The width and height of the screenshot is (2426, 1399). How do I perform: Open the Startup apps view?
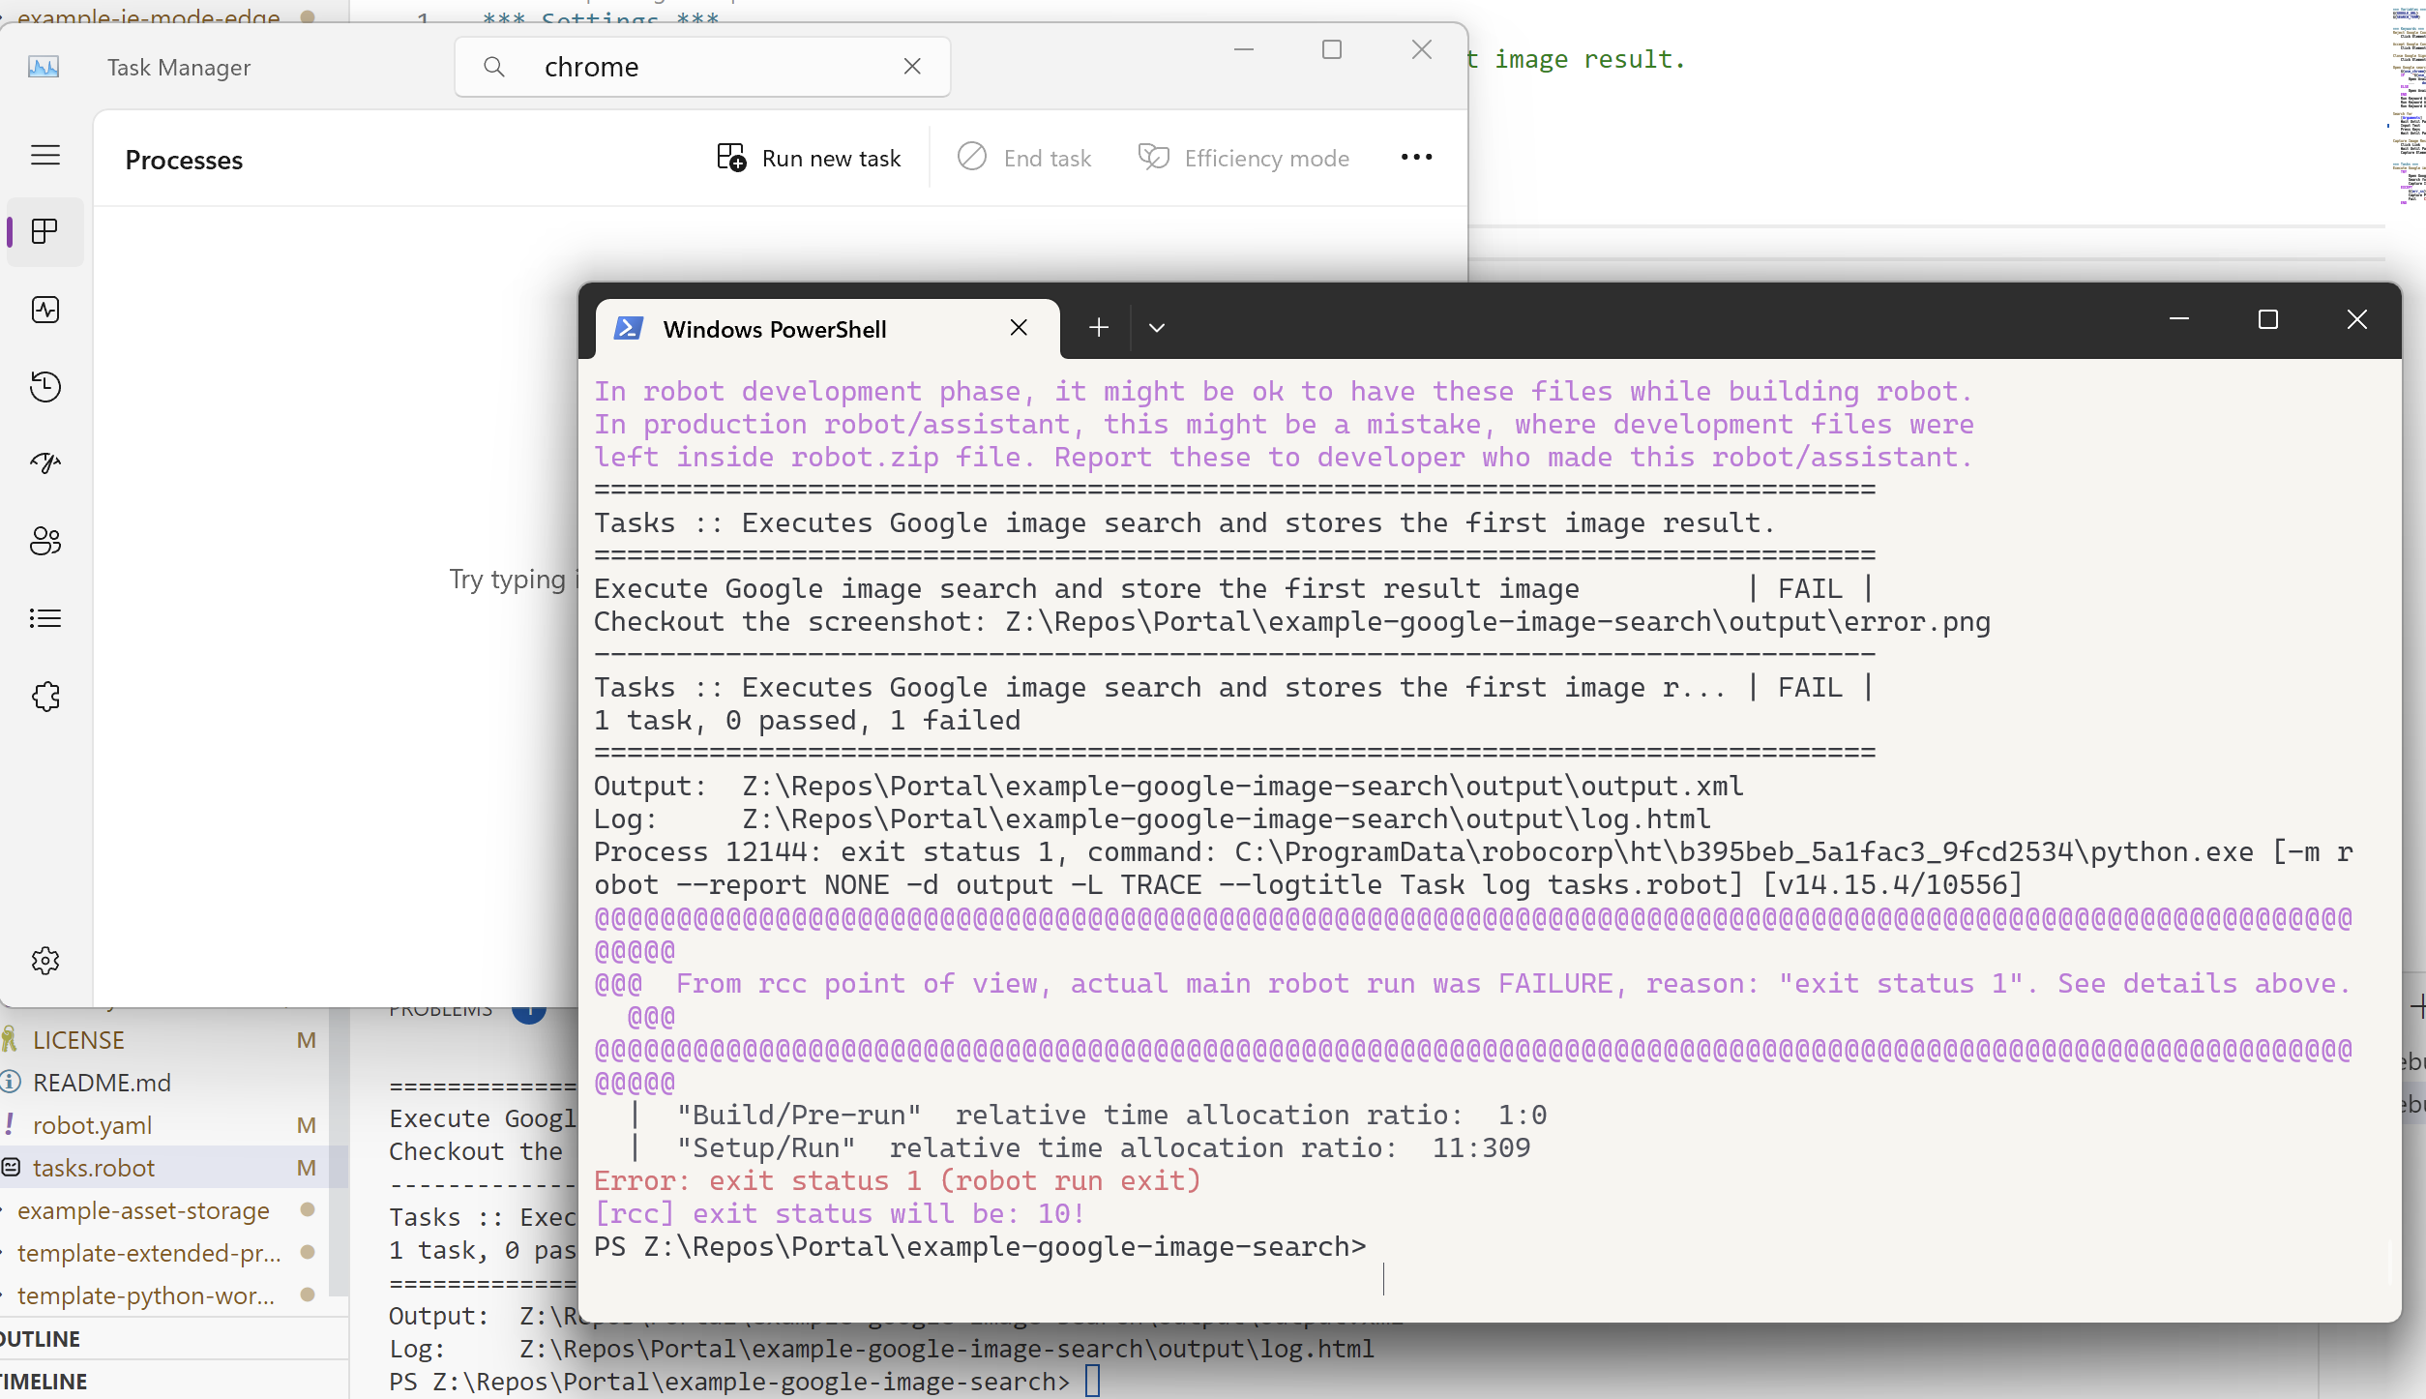44,462
